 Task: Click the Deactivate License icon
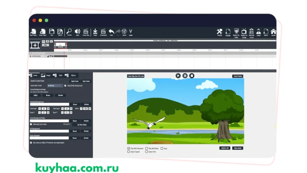(251, 33)
